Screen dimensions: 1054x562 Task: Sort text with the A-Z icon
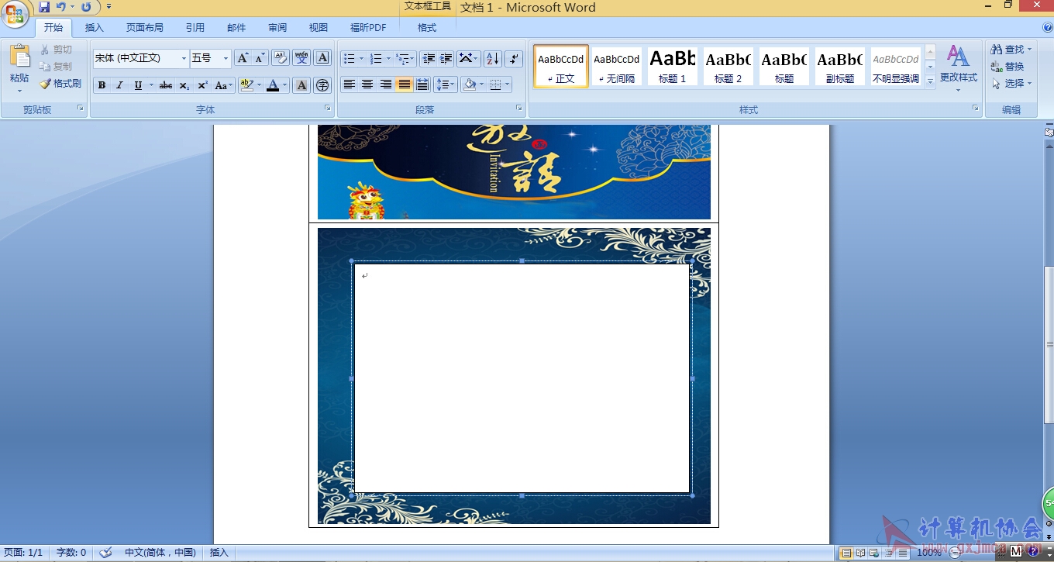[492, 59]
